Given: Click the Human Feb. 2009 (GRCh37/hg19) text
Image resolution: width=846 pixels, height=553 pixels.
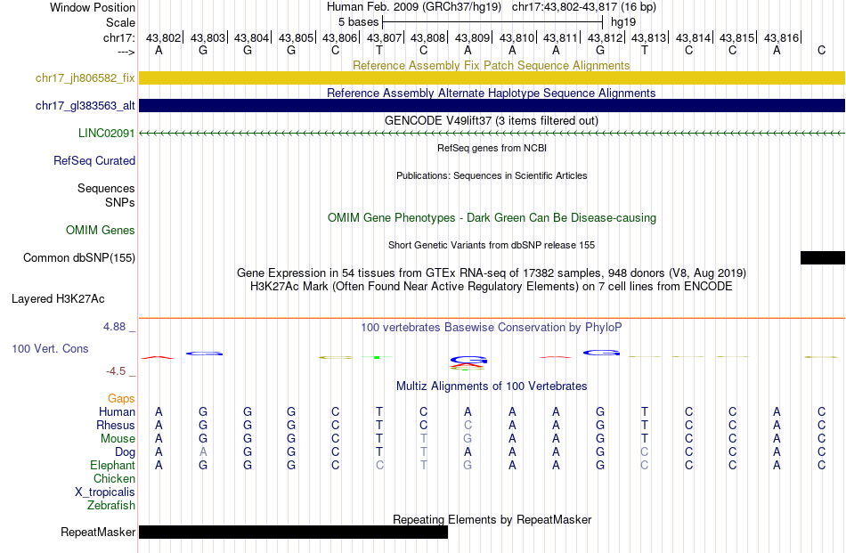Looking at the screenshot, I should 414,7.
